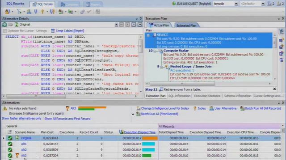
Task: Click the trophy icon in the Alt3 table row
Action: (x=17, y=156)
